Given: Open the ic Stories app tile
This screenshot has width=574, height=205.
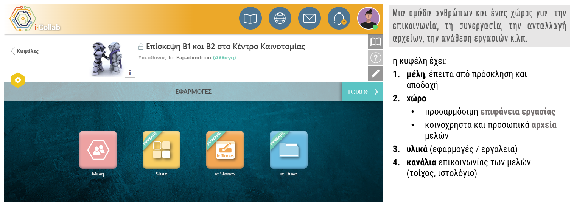Looking at the screenshot, I should pyautogui.click(x=225, y=150).
